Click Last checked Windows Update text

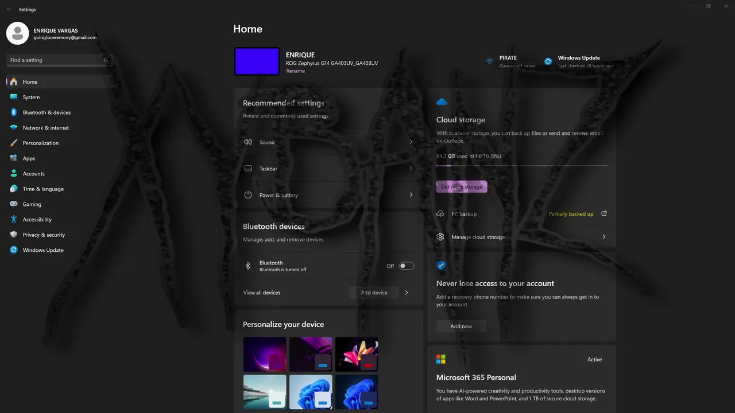(586, 66)
